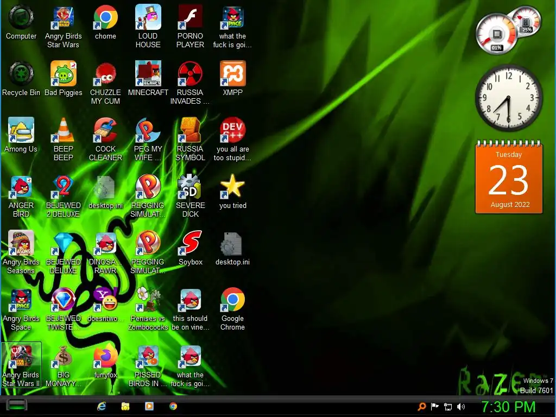The image size is (556, 417).
Task: Click the magnifier icon in system tray
Action: coord(421,406)
